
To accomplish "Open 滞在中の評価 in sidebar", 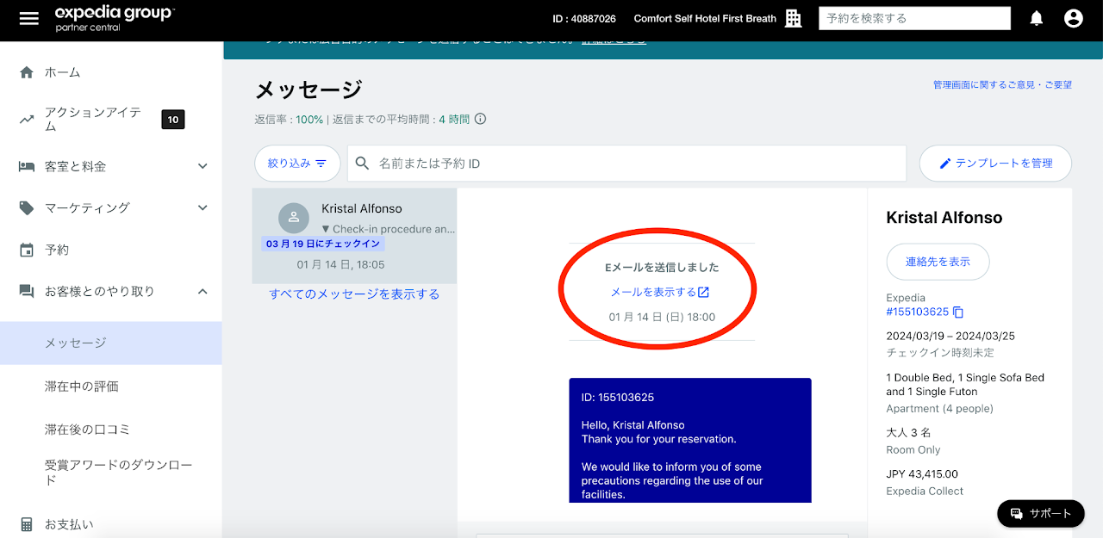I will coord(82,386).
